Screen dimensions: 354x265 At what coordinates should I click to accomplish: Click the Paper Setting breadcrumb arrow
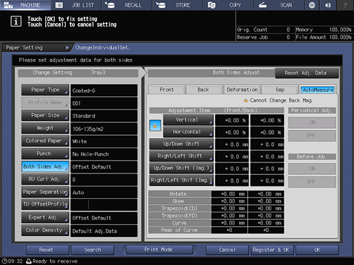pos(67,48)
